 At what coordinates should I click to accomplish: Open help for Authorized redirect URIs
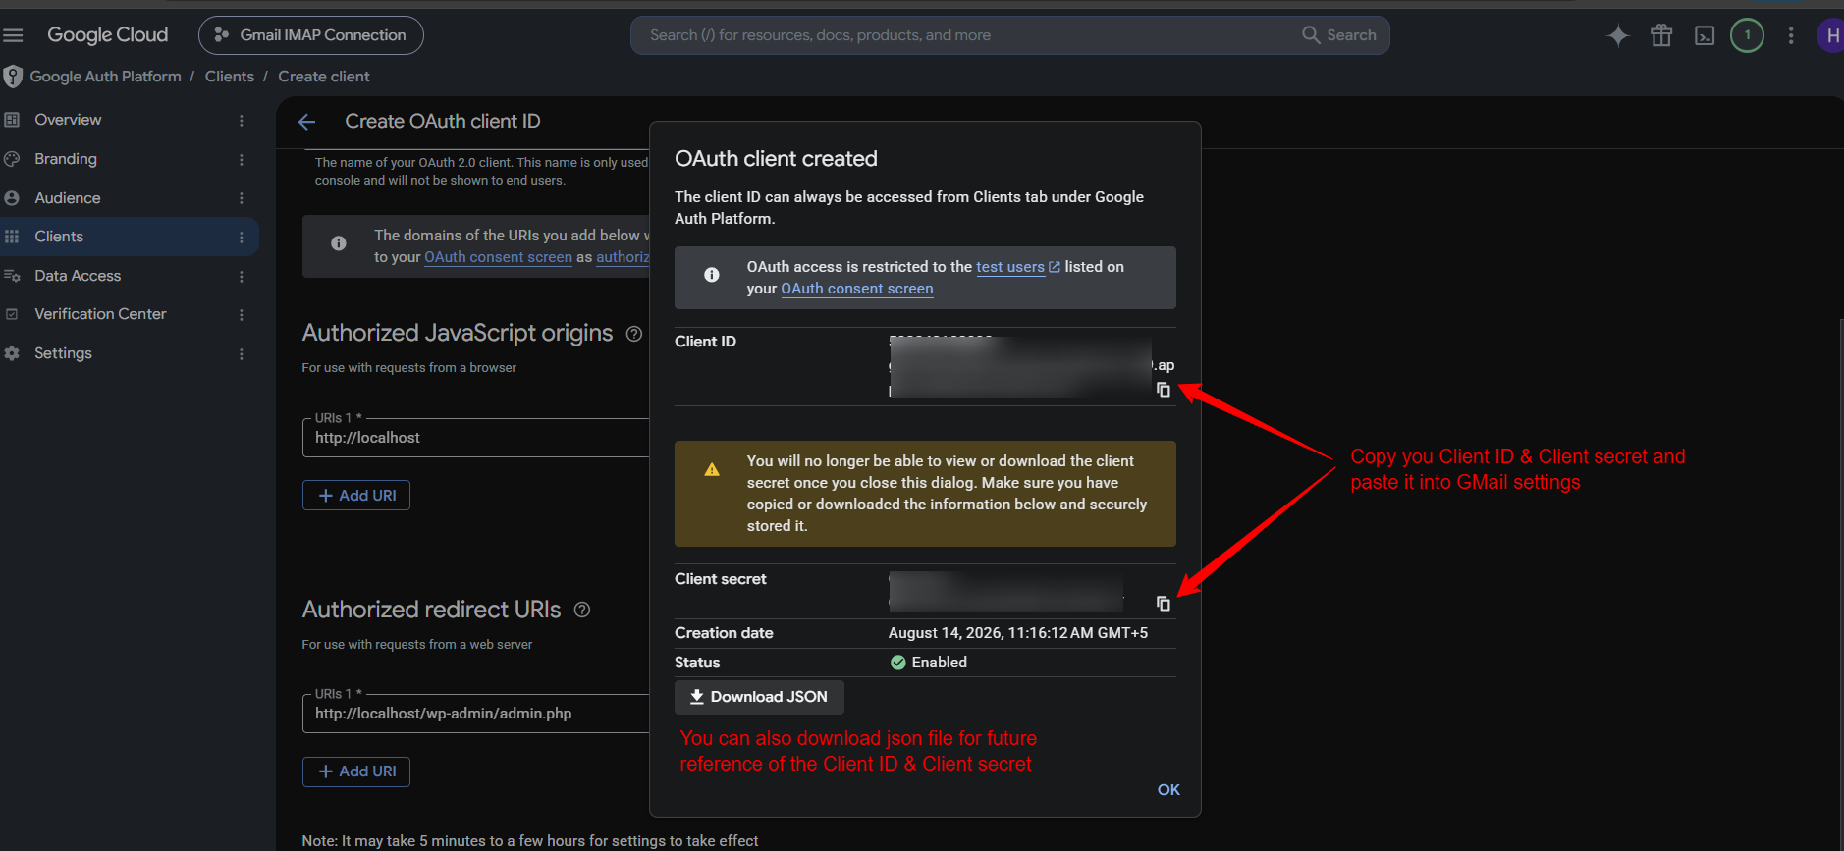click(x=582, y=610)
